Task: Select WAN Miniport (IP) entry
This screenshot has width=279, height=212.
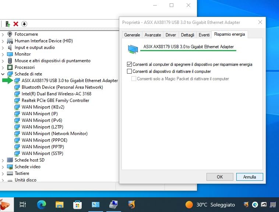Action: click(x=40, y=114)
